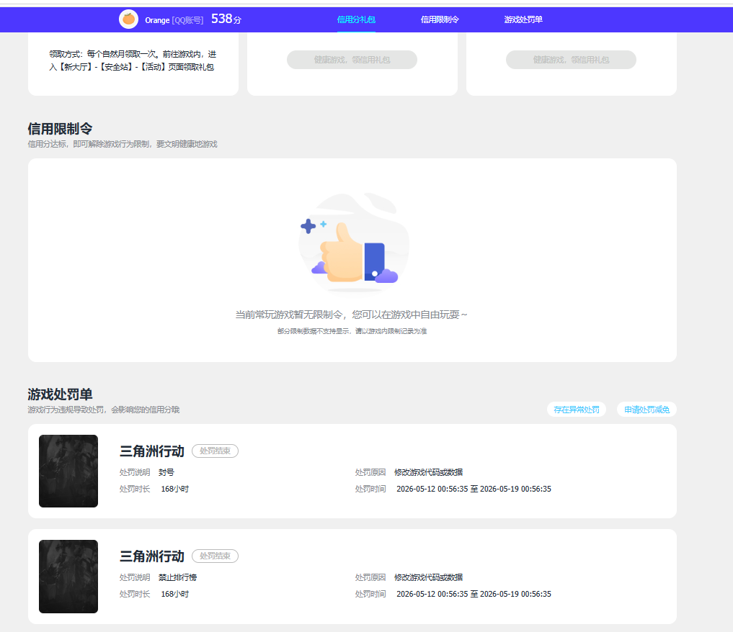Click the 封号 penalty description value
The image size is (733, 632).
coord(166,472)
